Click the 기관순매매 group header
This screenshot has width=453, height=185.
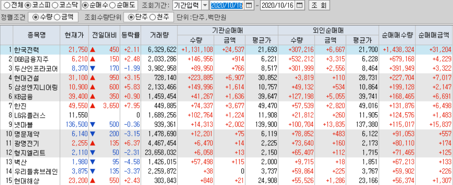(228, 30)
